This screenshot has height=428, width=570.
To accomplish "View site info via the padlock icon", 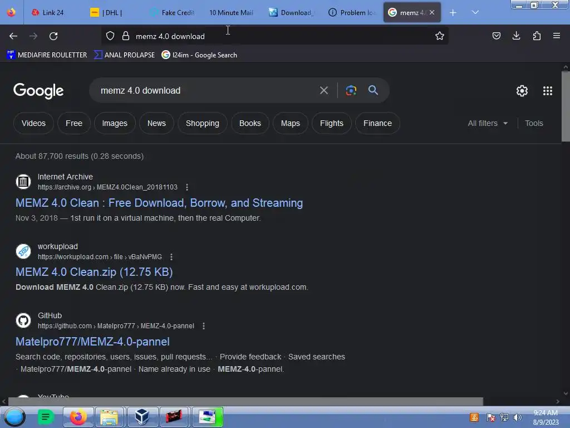I will tap(126, 36).
